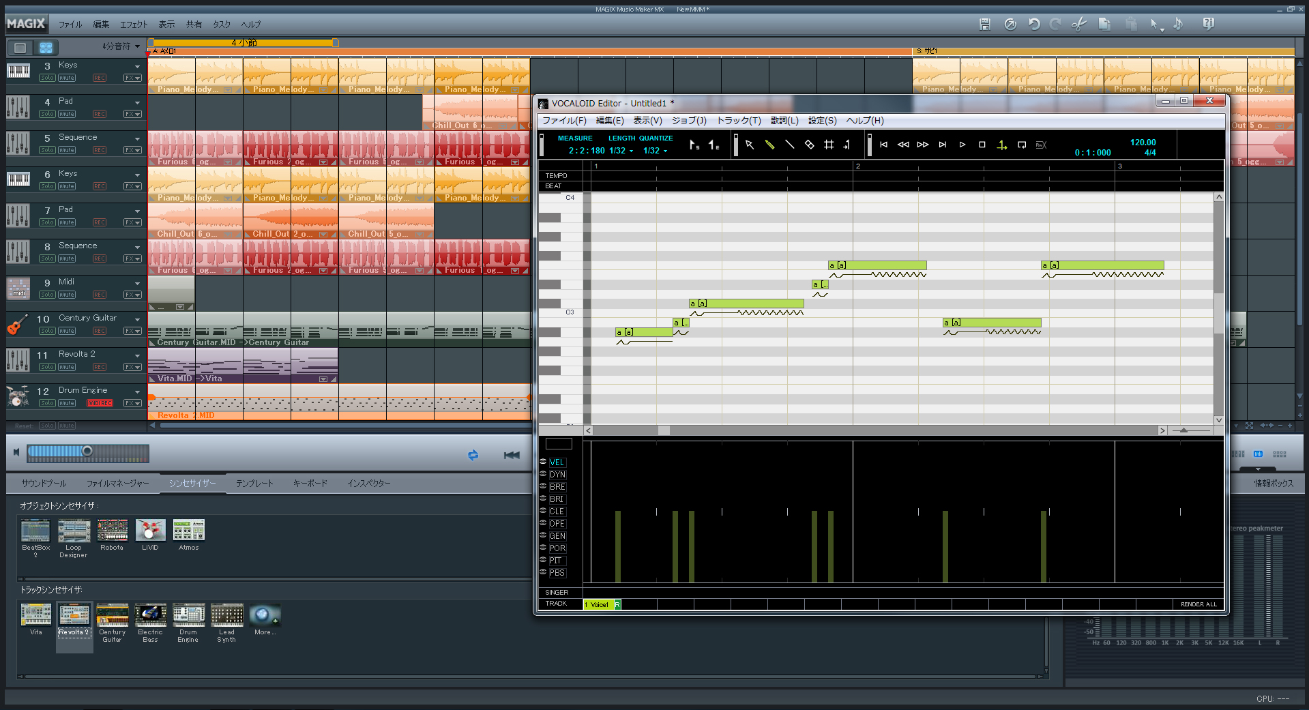
Task: Toggle Solo on track 3 Keys
Action: (x=47, y=78)
